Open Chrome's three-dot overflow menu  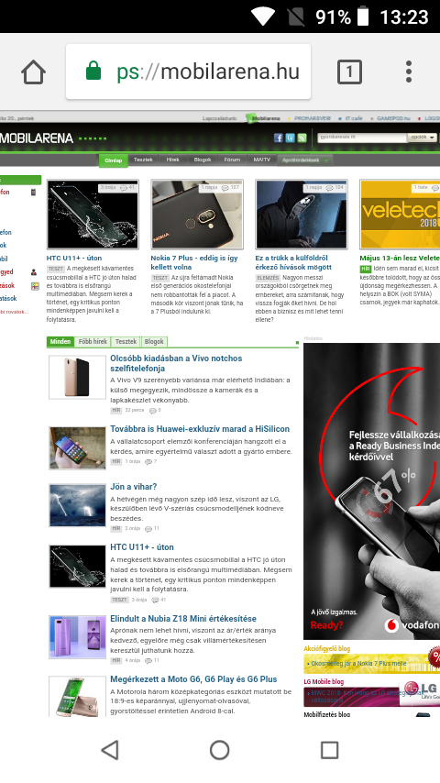[409, 72]
